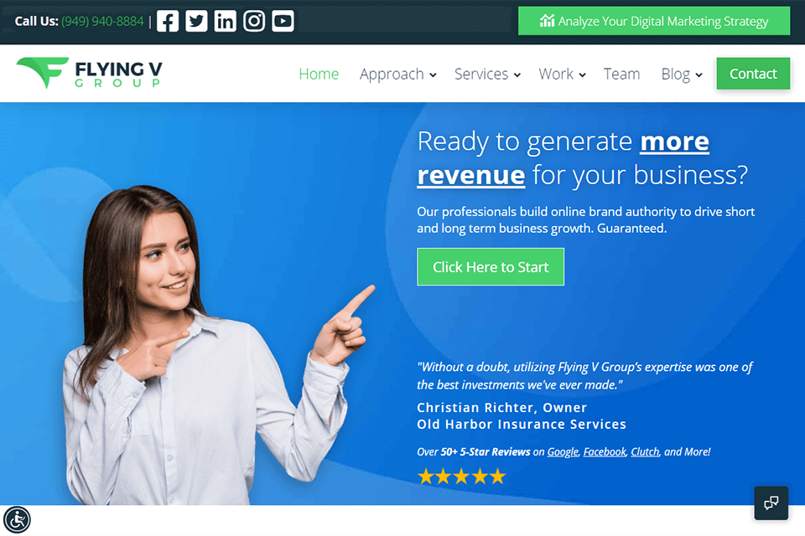Click Analyze Your Digital Marketing Strategy
The width and height of the screenshot is (805, 536).
click(x=654, y=21)
